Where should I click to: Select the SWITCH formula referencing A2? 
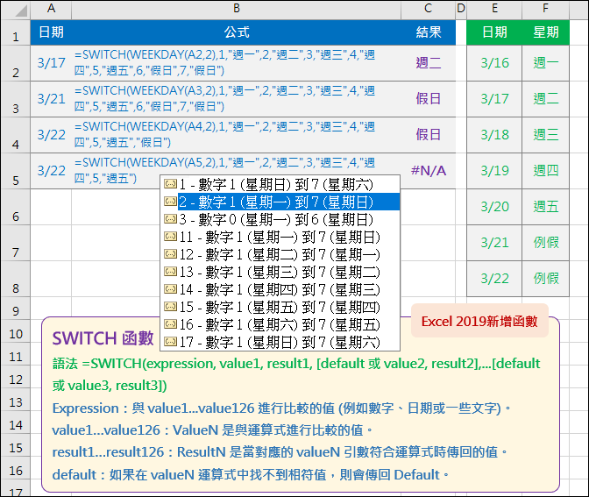tap(237, 63)
